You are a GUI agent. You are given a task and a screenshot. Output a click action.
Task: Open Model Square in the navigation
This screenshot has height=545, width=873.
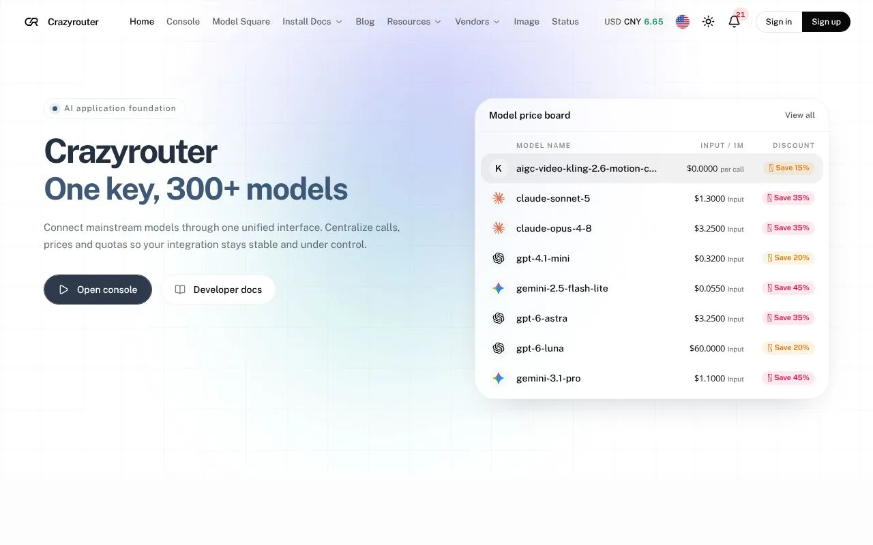[x=241, y=22]
